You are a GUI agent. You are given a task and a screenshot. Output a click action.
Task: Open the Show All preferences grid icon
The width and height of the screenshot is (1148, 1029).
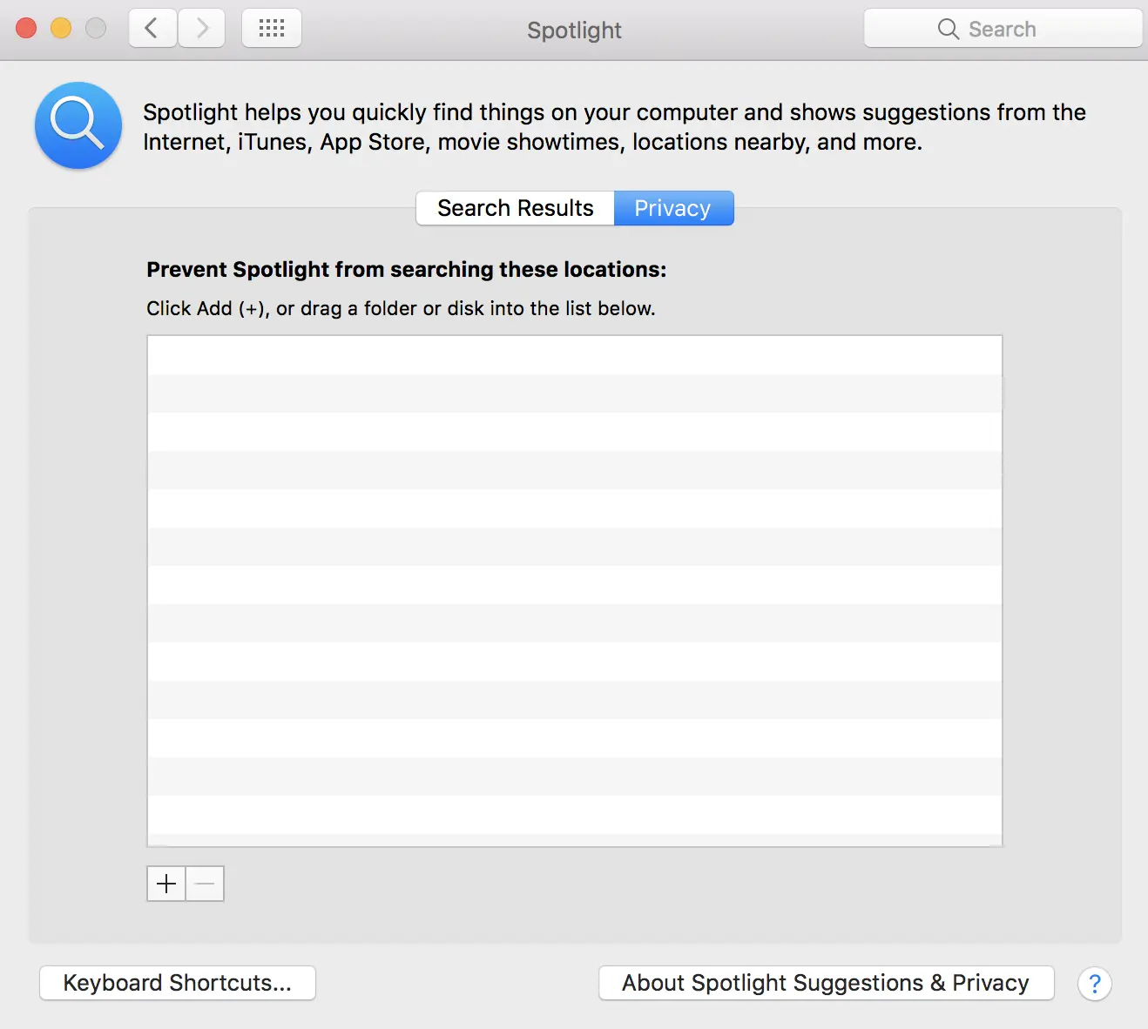(271, 28)
